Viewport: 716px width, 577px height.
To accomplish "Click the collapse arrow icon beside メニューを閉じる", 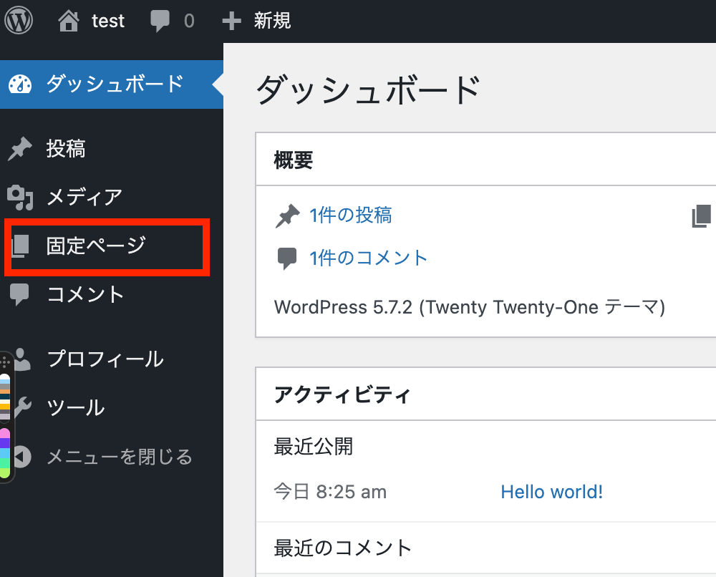I will (22, 457).
